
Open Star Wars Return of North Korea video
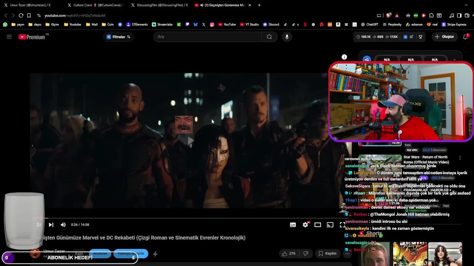click(x=426, y=160)
